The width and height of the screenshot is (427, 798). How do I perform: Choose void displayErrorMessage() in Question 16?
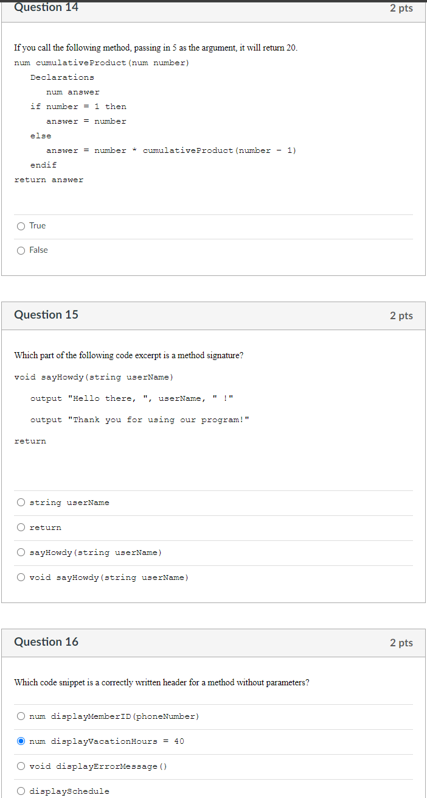pos(21,766)
